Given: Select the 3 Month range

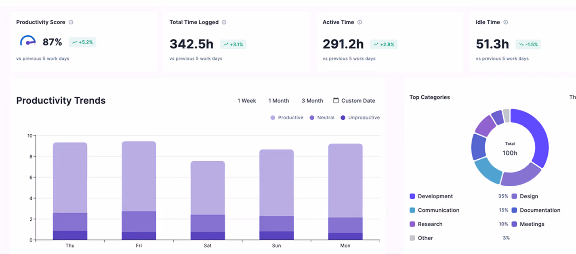Looking at the screenshot, I should pyautogui.click(x=312, y=101).
